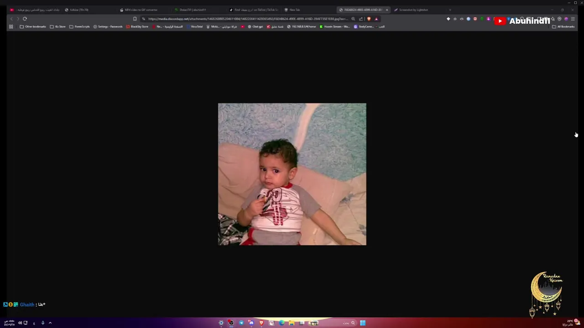Click the child photo image
The height and width of the screenshot is (328, 584).
coord(292,174)
